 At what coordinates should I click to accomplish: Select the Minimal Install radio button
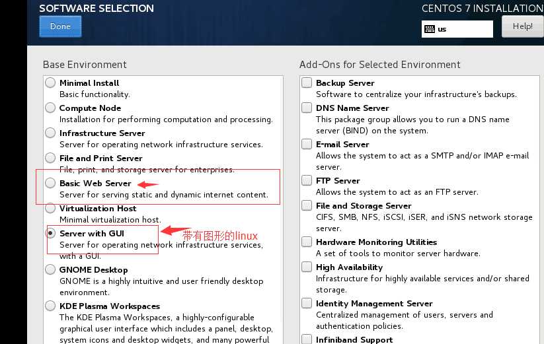point(50,83)
